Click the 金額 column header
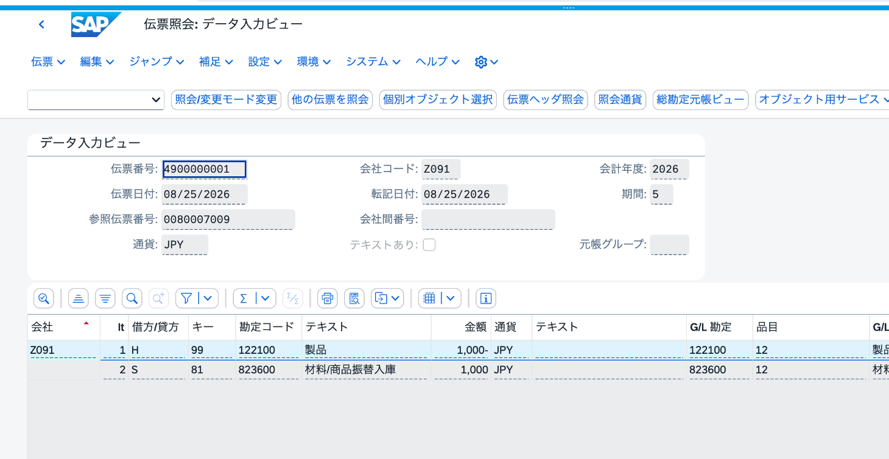This screenshot has height=459, width=889. [461, 327]
